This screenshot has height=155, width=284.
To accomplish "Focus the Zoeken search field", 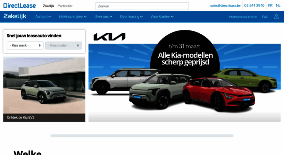I will coord(142,6).
